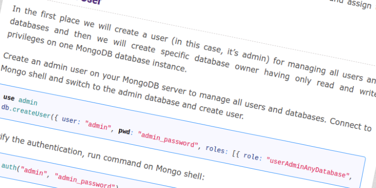This screenshot has width=376, height=188.
Task: Click "admin" after the use keyword
Action: point(28,101)
